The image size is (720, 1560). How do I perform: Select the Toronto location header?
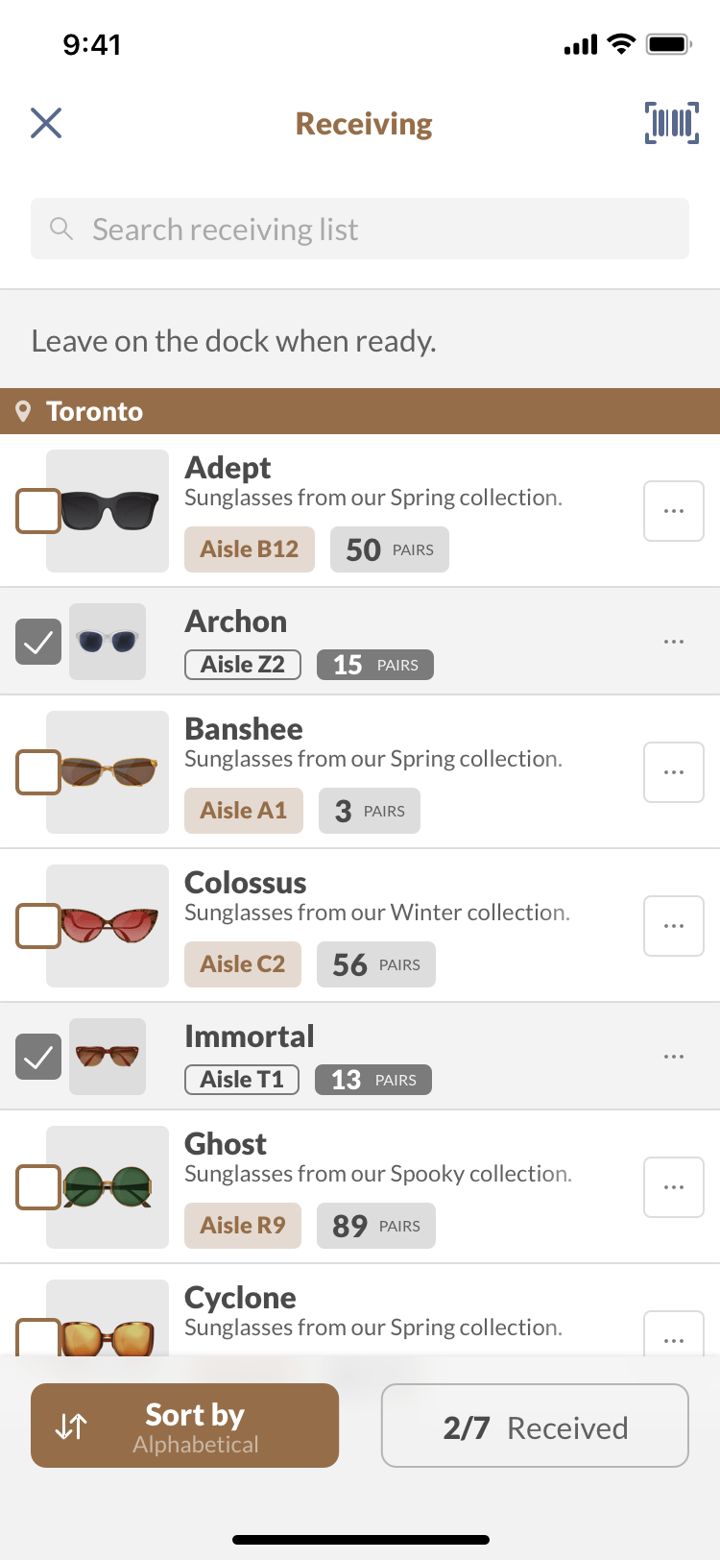pos(360,411)
